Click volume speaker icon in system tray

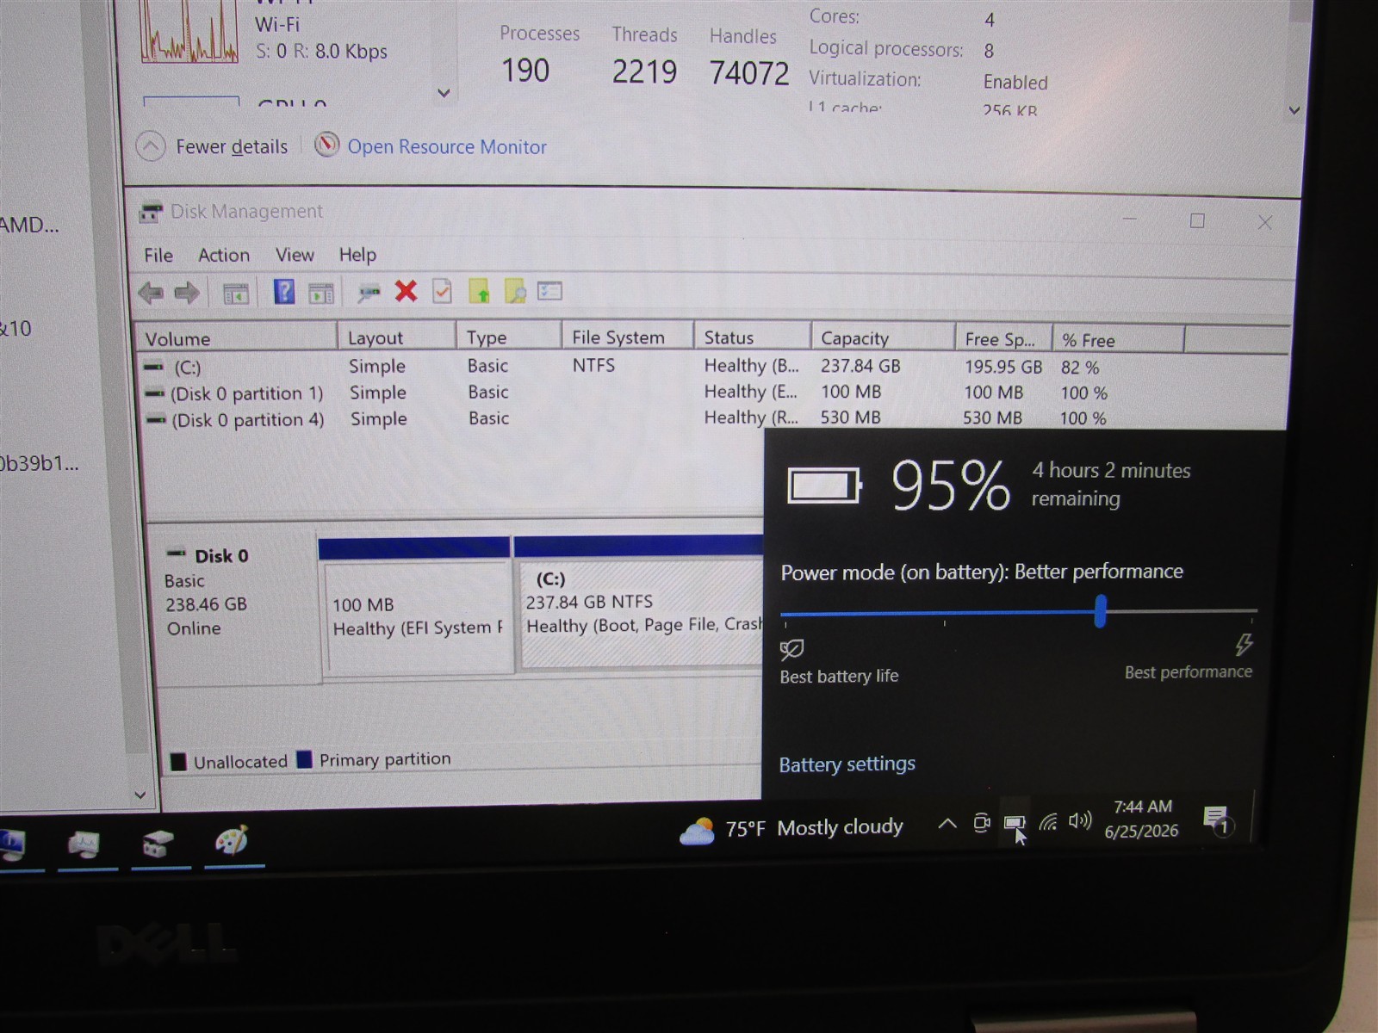coord(1080,820)
